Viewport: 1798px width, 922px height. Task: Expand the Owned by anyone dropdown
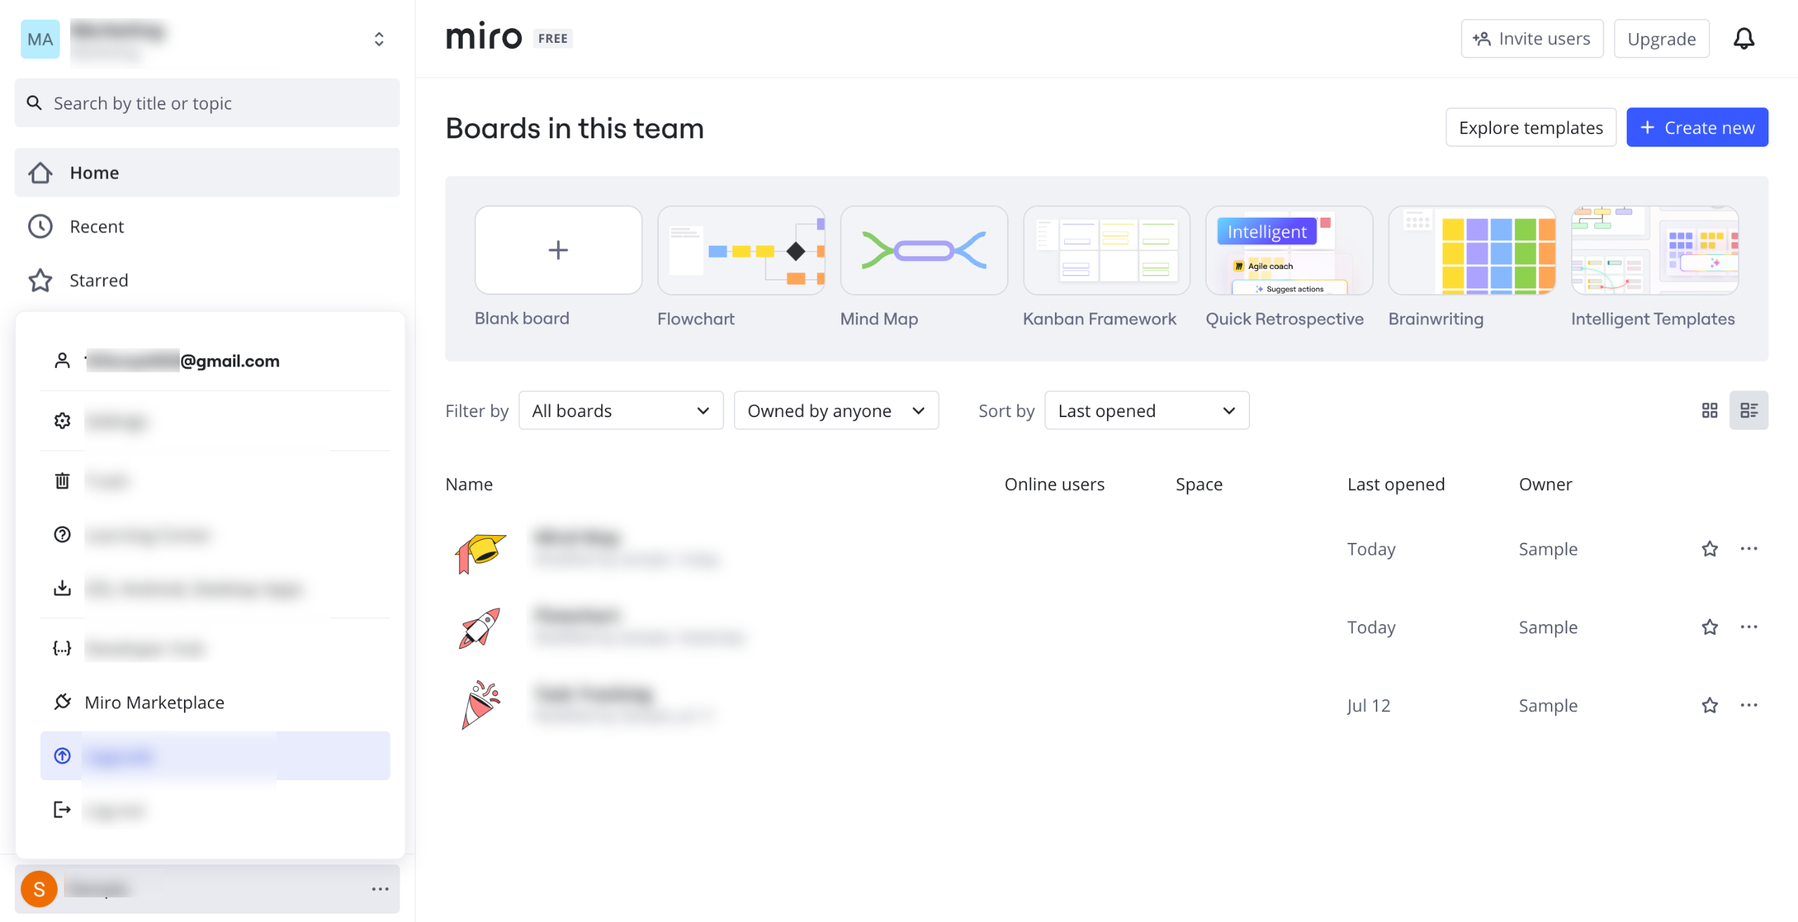[836, 411]
